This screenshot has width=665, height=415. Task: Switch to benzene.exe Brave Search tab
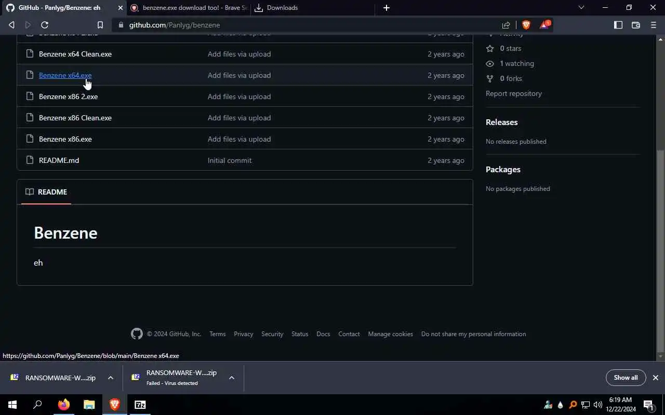[189, 8]
